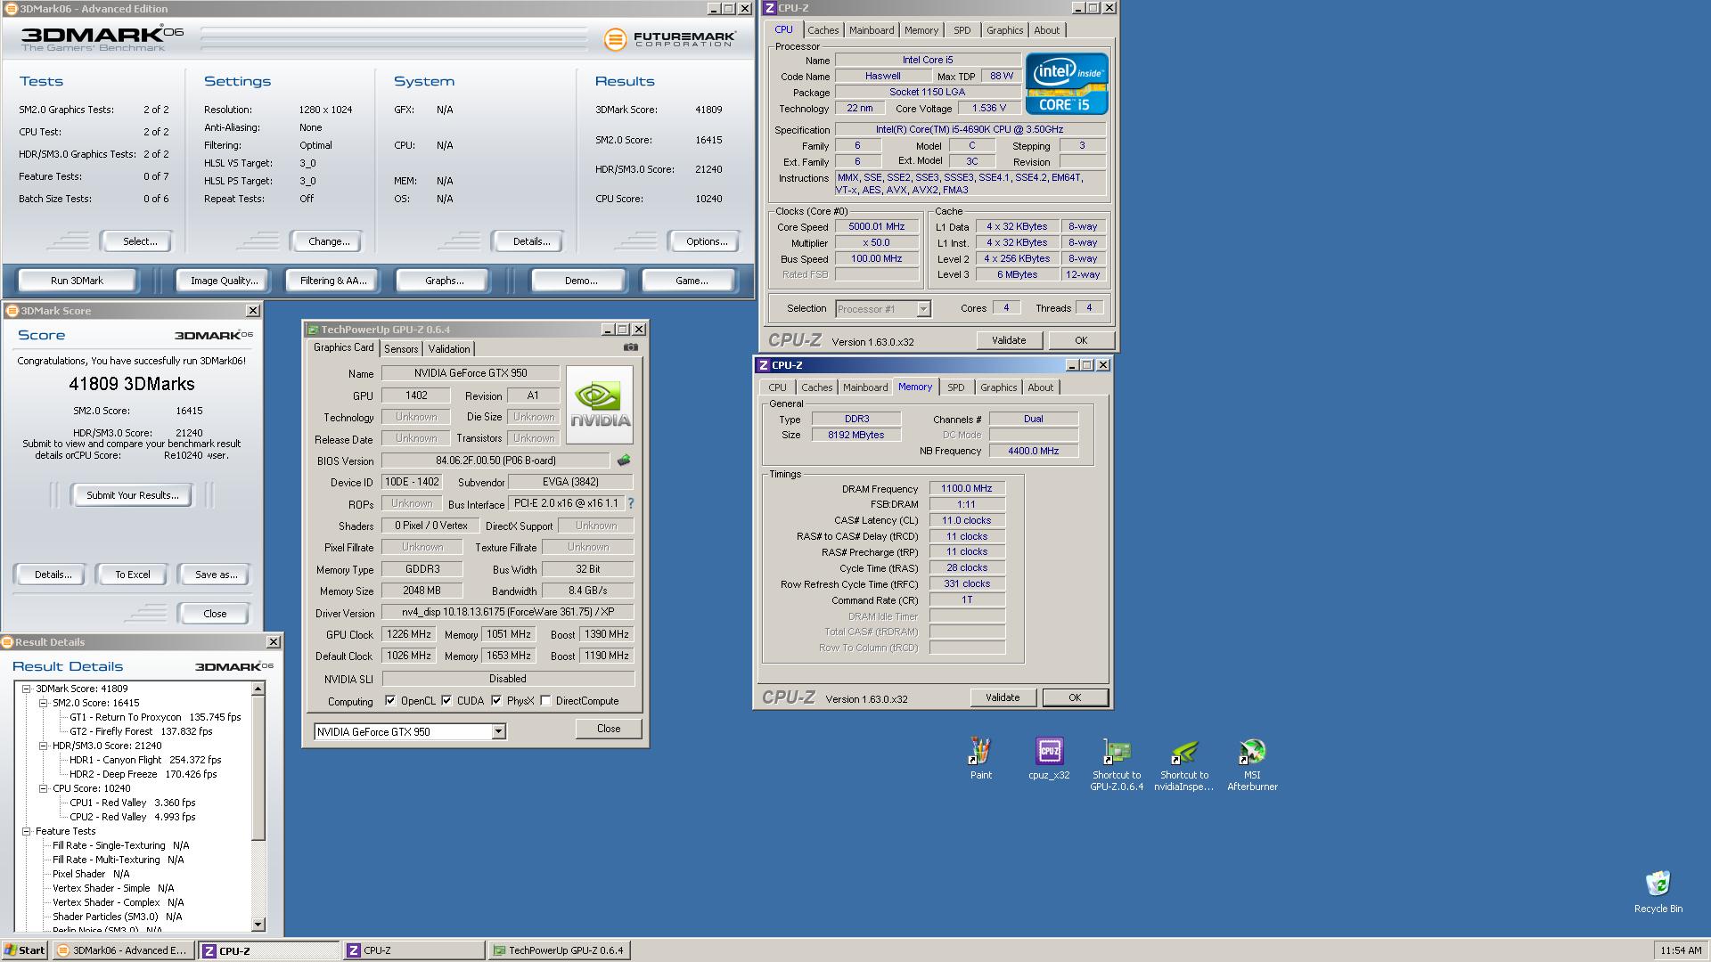Click the Result Details vertical scrollbar thumb
1711x962 pixels.
coord(258,768)
